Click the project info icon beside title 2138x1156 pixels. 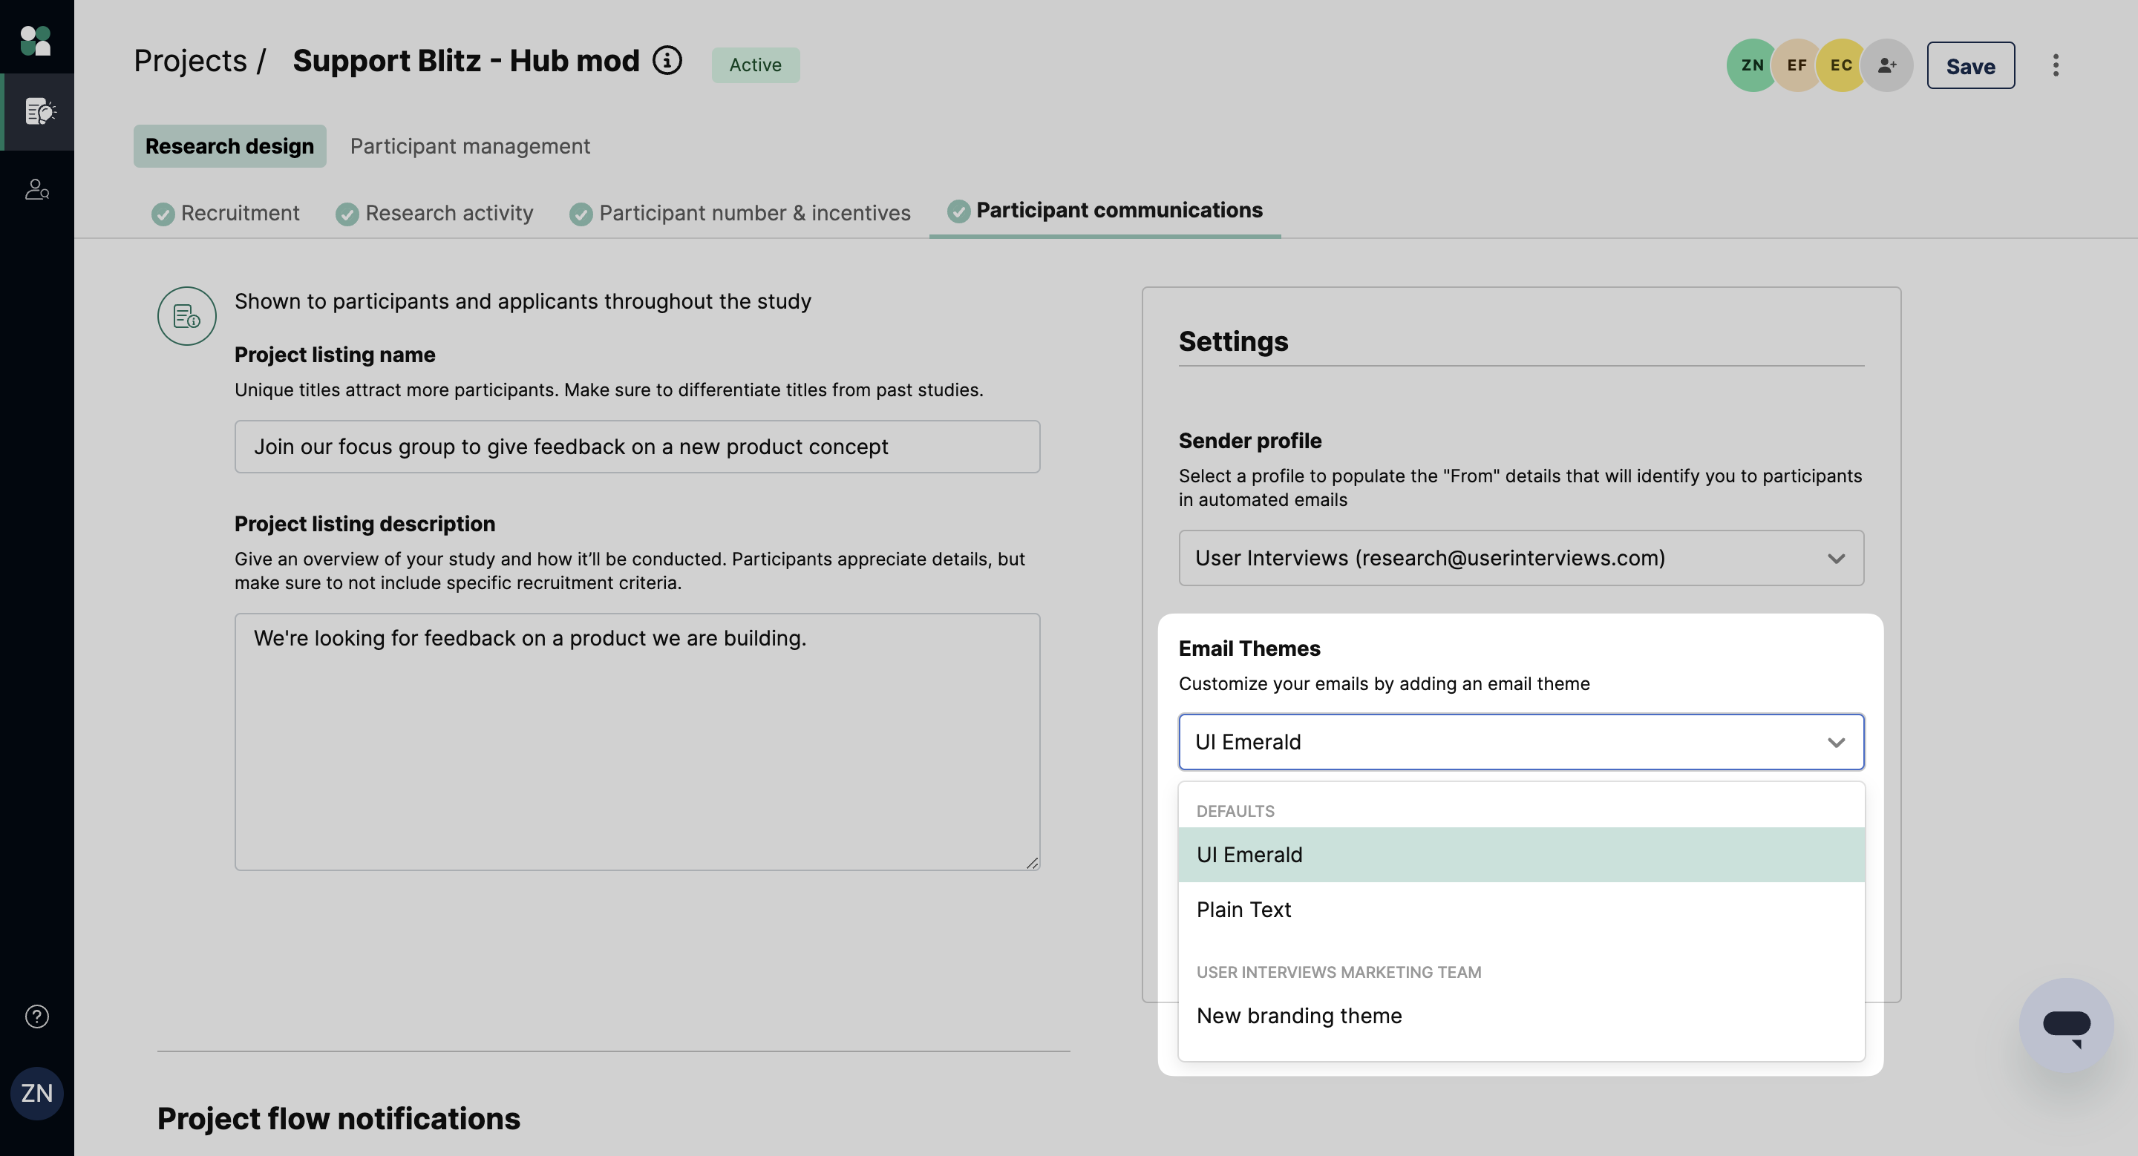[667, 61]
